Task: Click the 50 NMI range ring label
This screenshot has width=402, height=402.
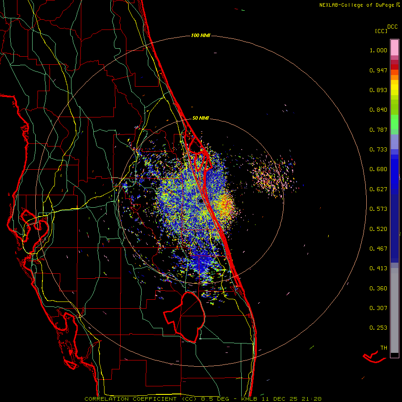Action: point(201,118)
